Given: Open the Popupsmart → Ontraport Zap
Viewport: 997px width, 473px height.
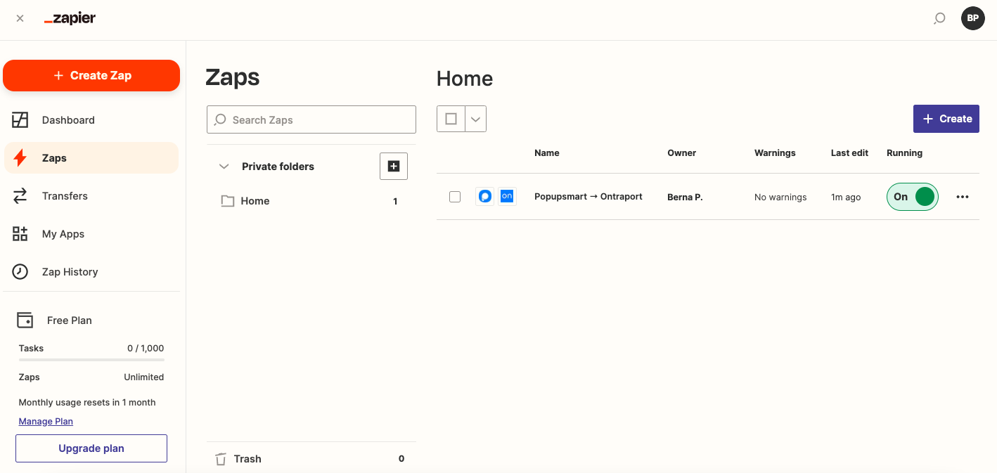Looking at the screenshot, I should pos(588,197).
